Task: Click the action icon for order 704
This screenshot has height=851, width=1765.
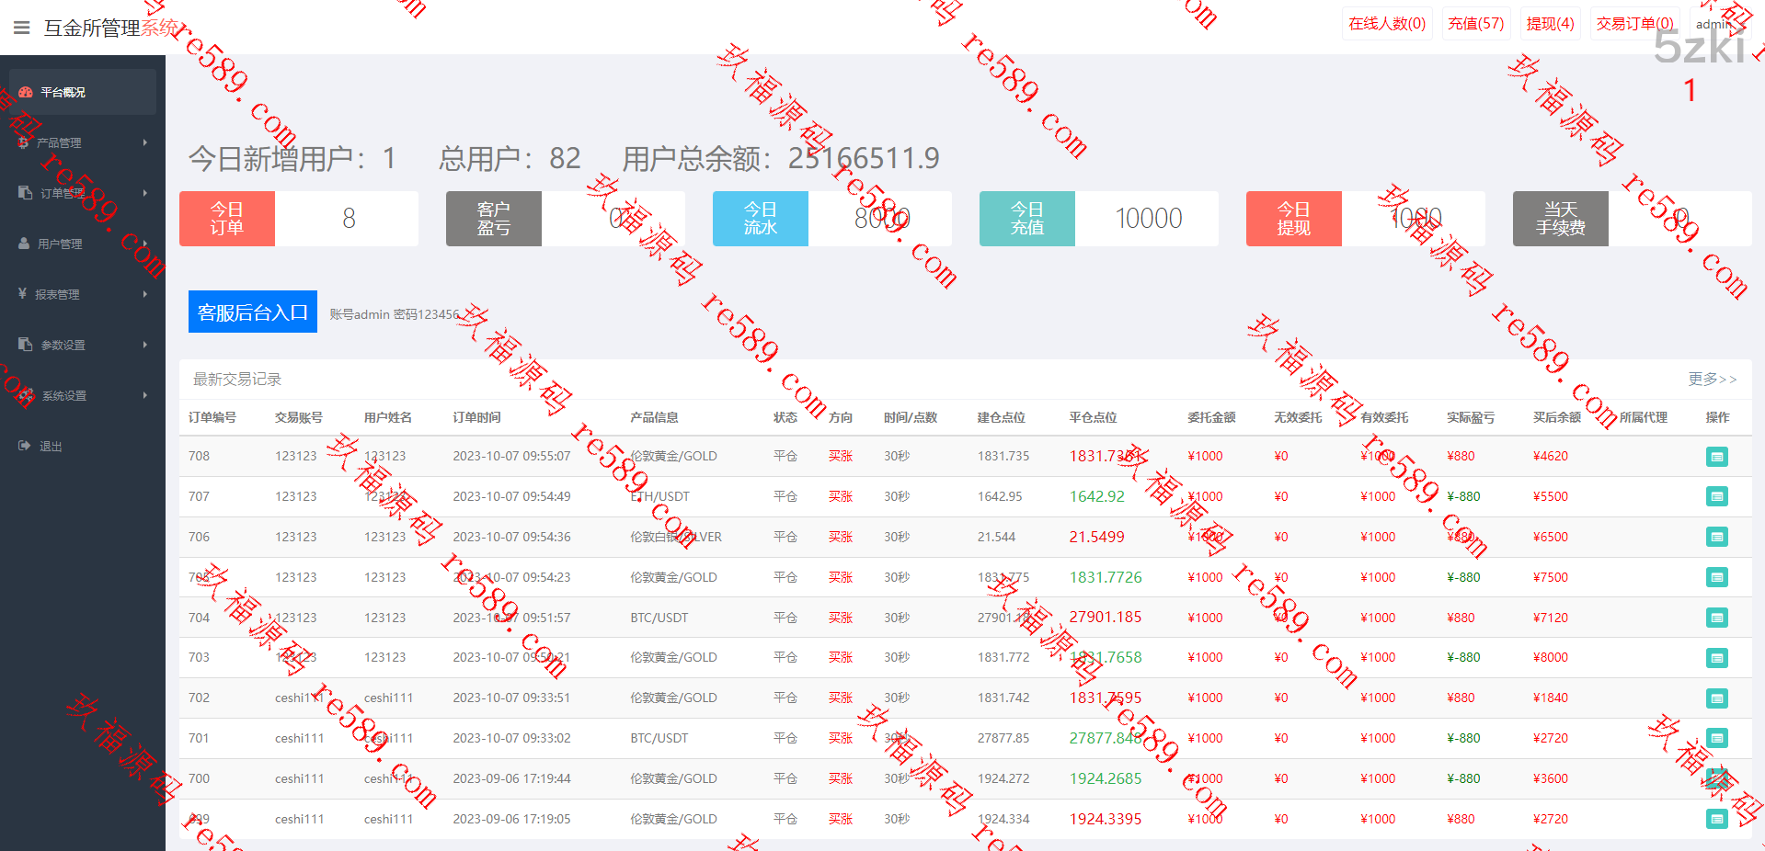Action: click(1716, 618)
